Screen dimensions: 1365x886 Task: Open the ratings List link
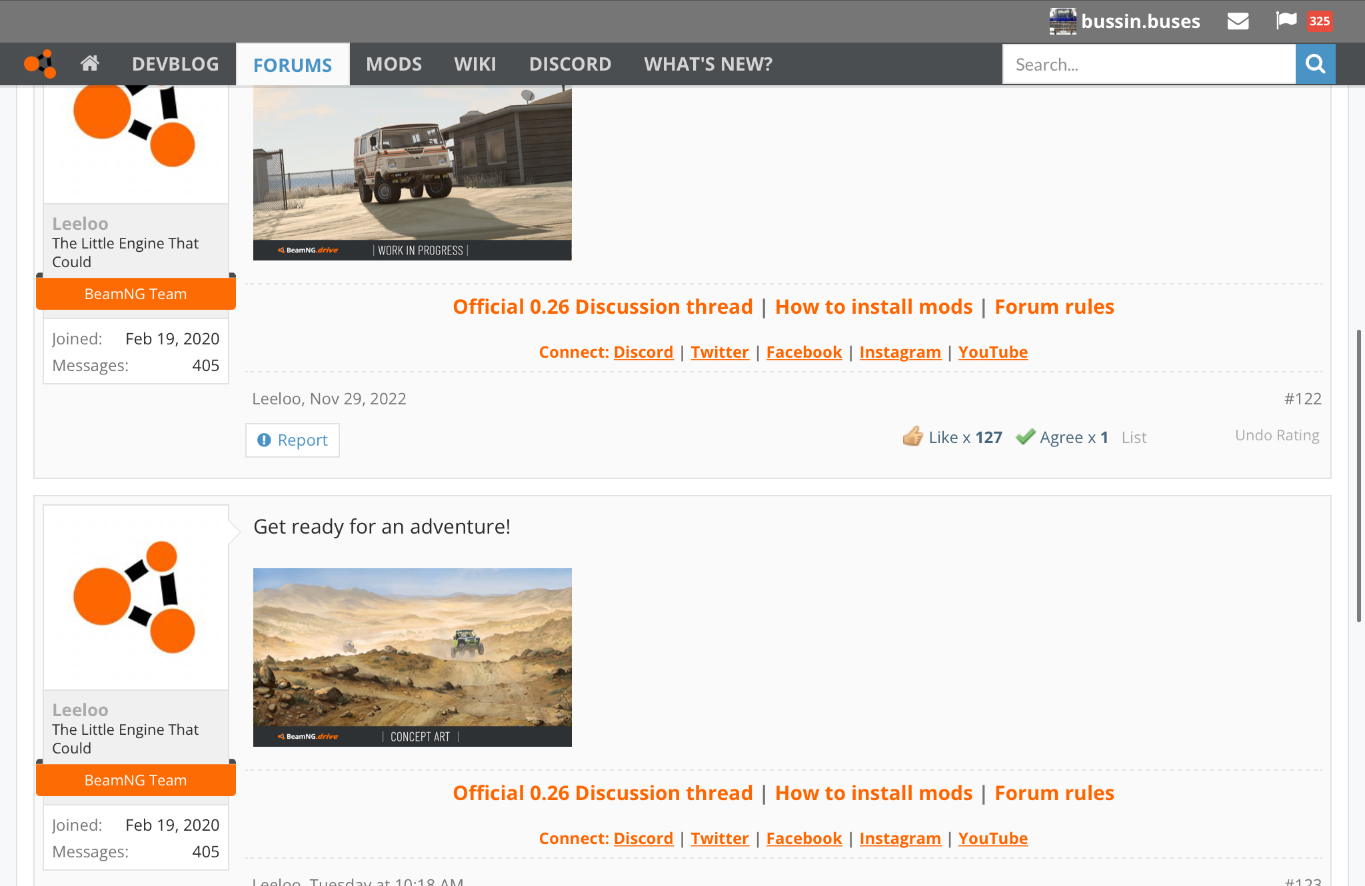pos(1134,438)
